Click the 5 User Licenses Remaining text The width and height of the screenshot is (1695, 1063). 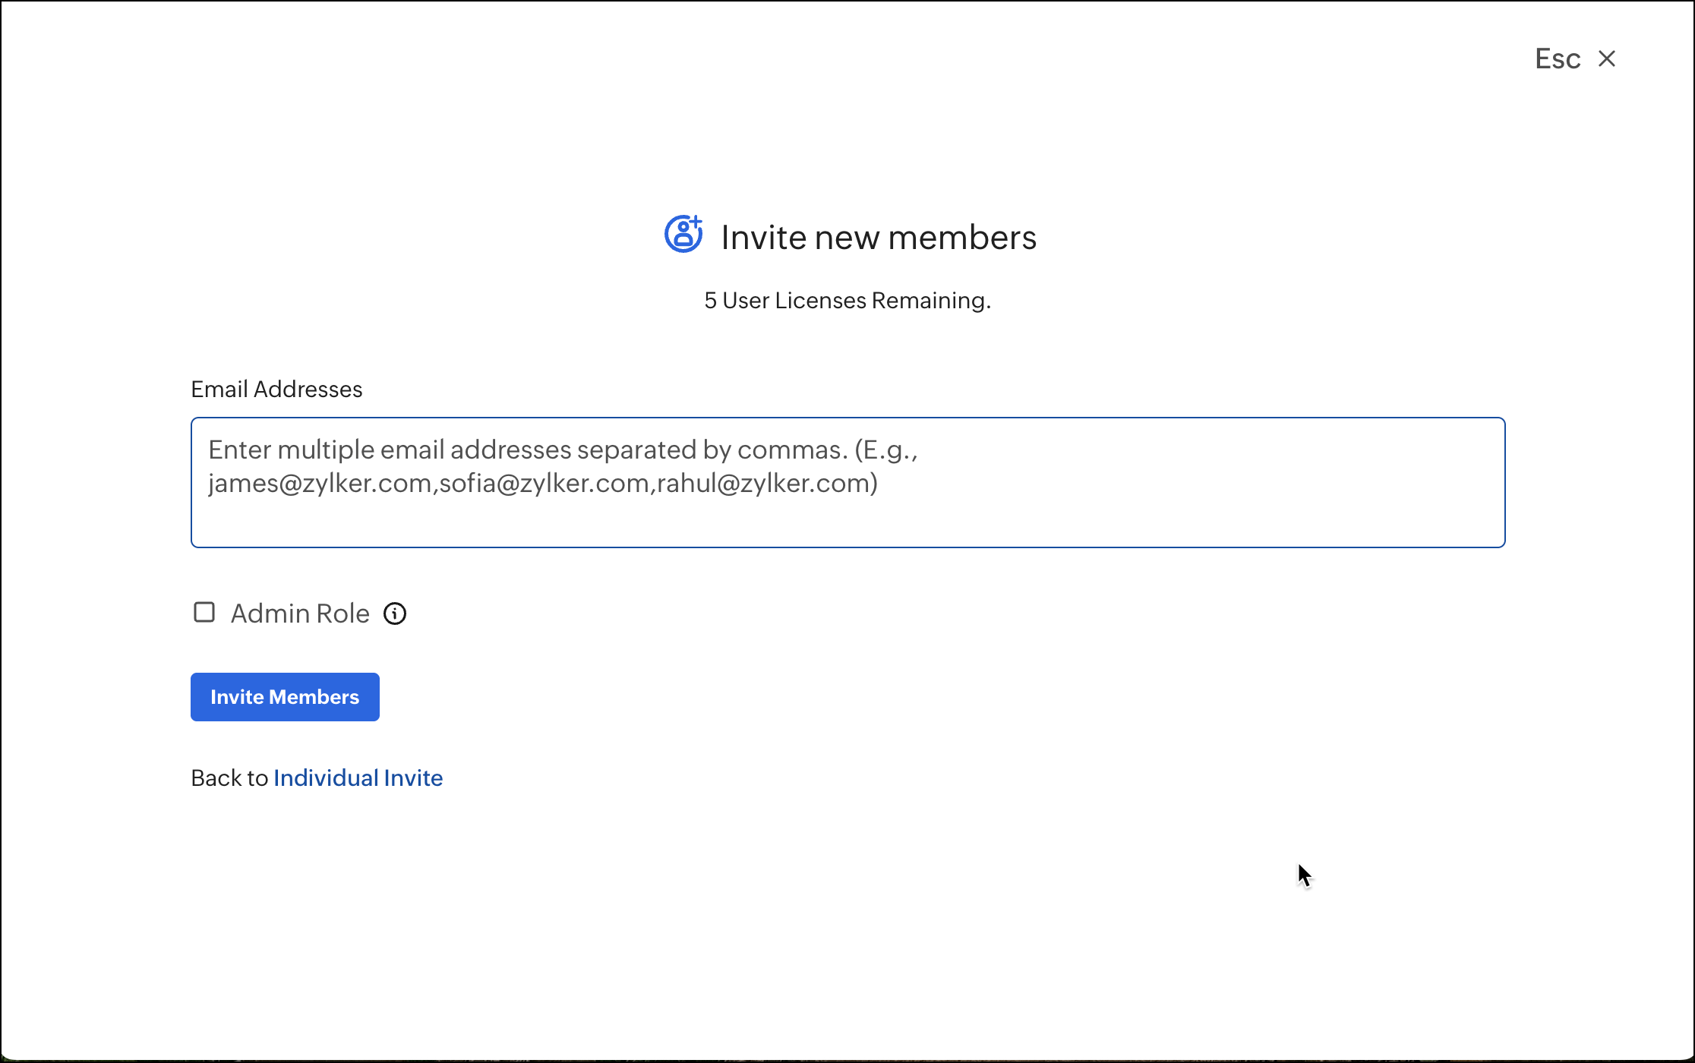tap(847, 301)
